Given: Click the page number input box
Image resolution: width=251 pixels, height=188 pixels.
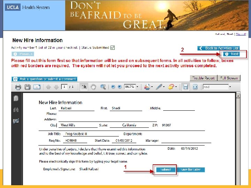Looking at the screenshot, I should pyautogui.click(x=64, y=87).
